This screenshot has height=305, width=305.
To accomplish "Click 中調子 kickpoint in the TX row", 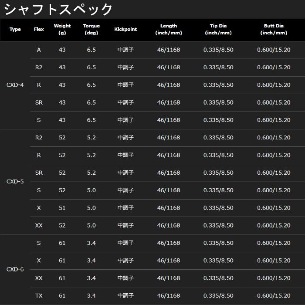I will (125, 296).
